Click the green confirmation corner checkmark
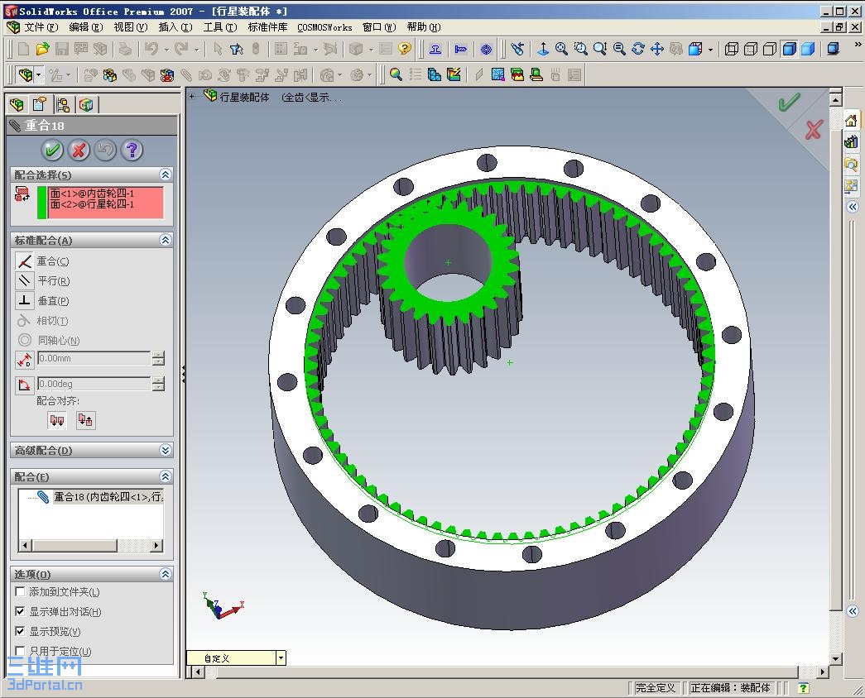Viewport: 865px width, 698px height. [789, 103]
